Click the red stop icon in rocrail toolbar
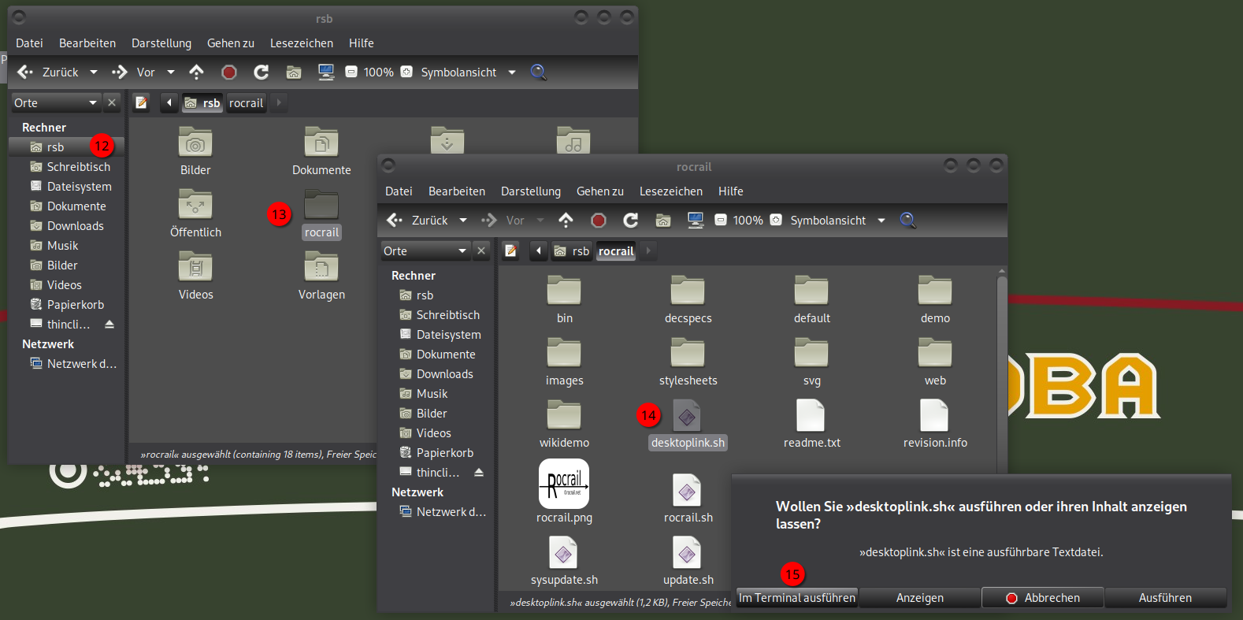Screen dimensions: 1243x620 (x=599, y=221)
